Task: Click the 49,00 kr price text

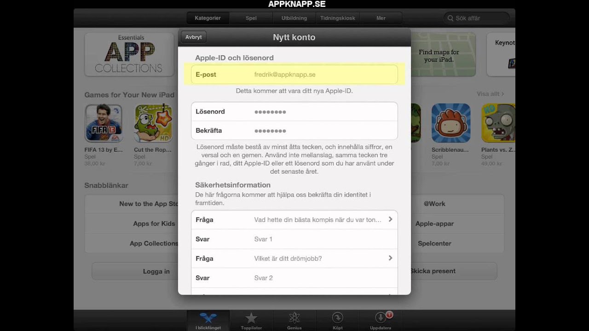Action: [491, 163]
